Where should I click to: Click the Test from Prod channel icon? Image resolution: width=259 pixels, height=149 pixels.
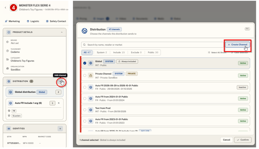91,110
